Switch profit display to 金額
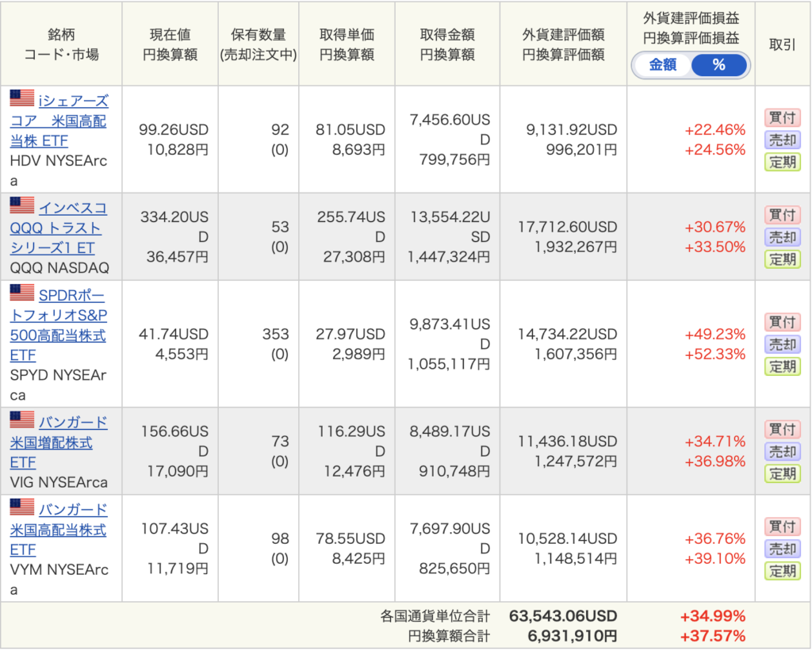 pos(662,65)
